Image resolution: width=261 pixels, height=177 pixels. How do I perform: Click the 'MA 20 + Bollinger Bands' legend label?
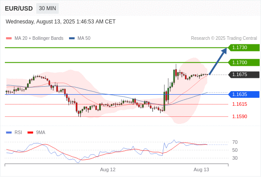click(x=39, y=38)
